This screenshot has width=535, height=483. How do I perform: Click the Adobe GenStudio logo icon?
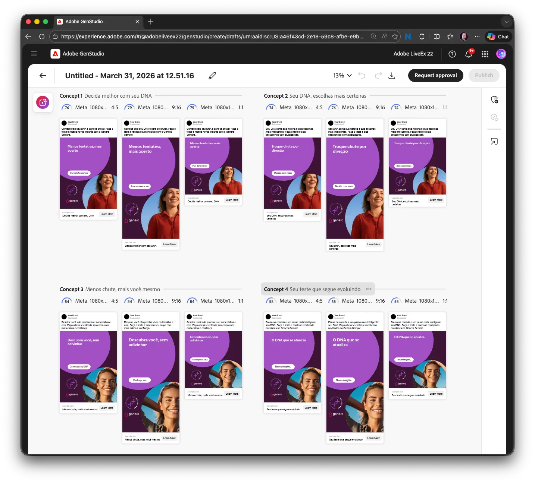pos(55,54)
